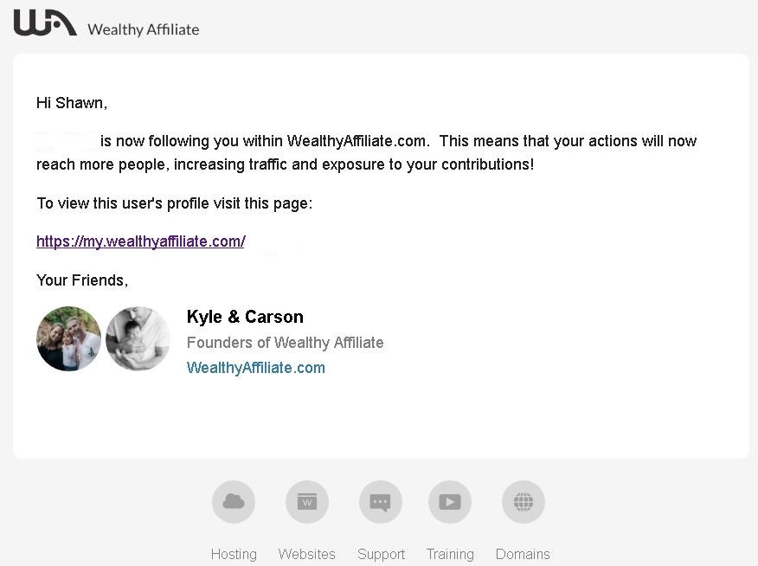The width and height of the screenshot is (758, 566).
Task: Click the Domains globe icon
Action: click(523, 502)
